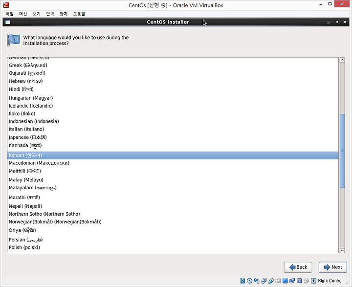This screenshot has height=287, width=352.
Task: Click the recording status icon
Action: click(x=292, y=281)
